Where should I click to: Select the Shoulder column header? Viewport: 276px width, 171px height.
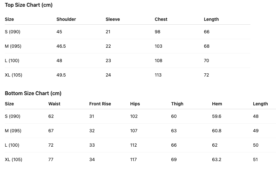click(66, 19)
